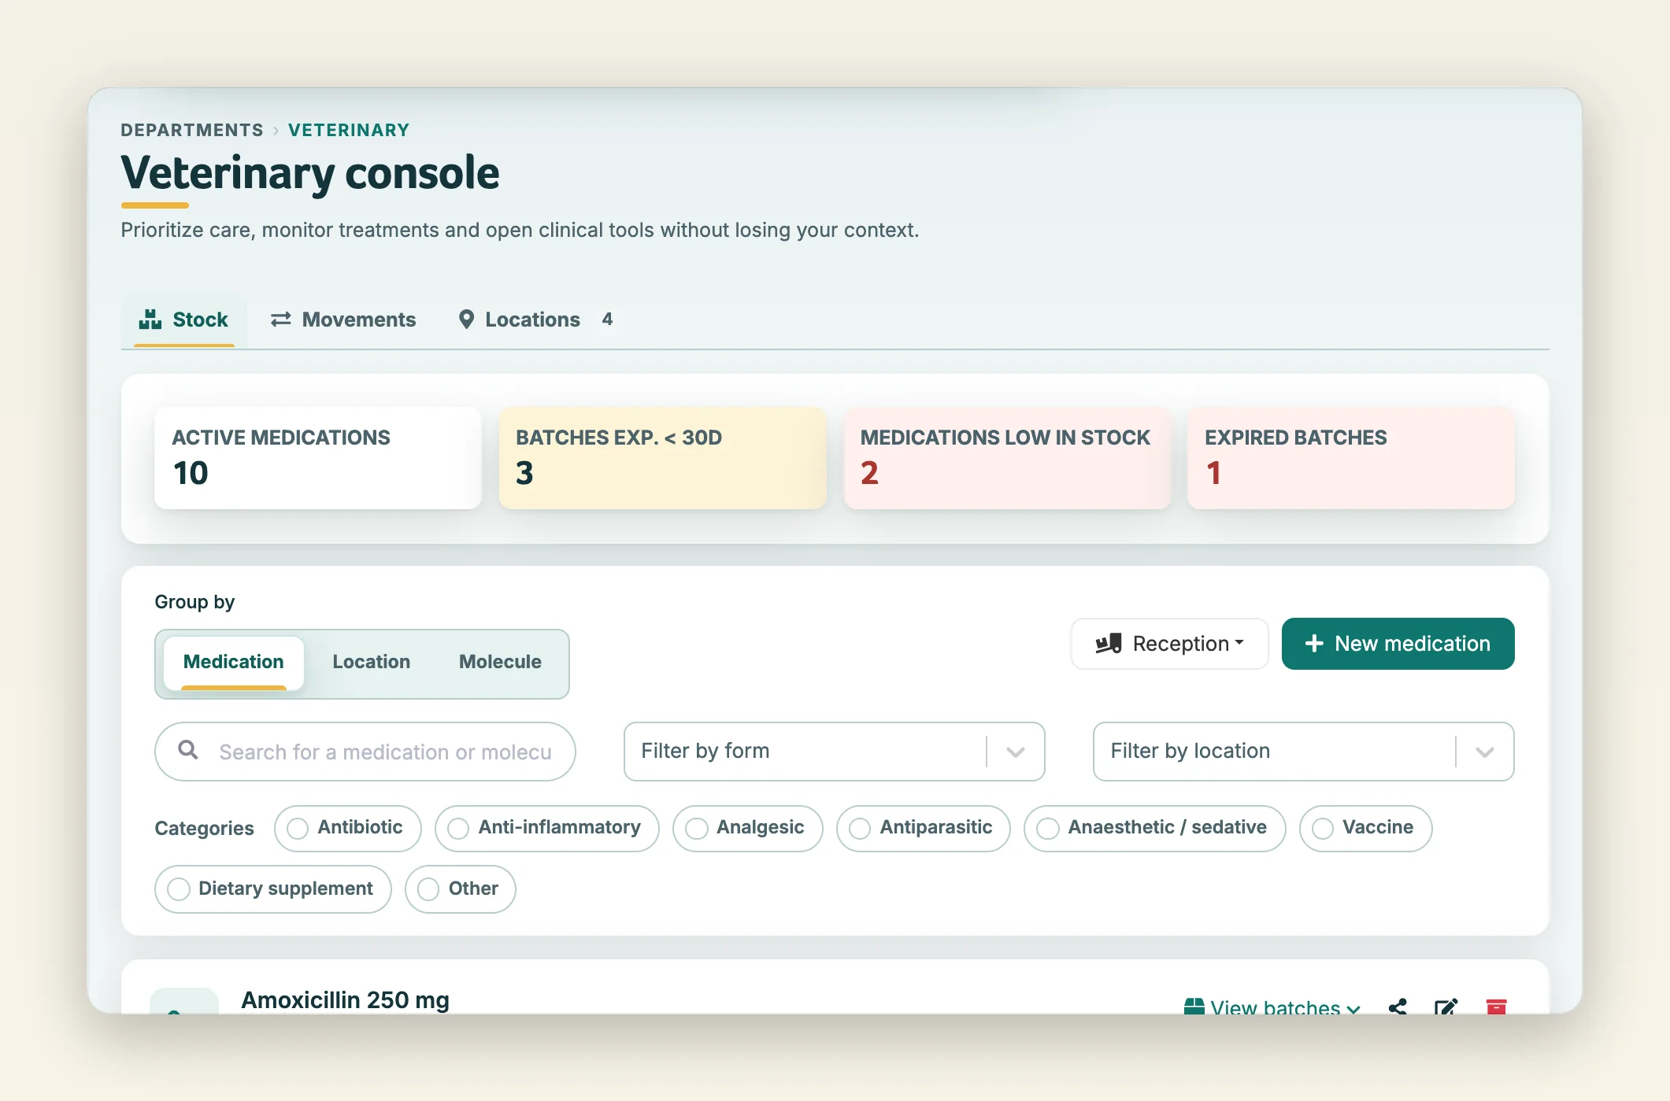This screenshot has height=1101, width=1670.
Task: Group stock by Location
Action: (372, 663)
